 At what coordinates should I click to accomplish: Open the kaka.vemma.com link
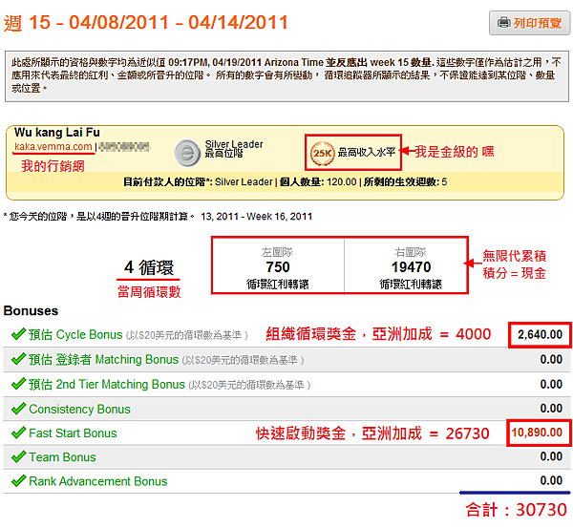pyautogui.click(x=53, y=146)
